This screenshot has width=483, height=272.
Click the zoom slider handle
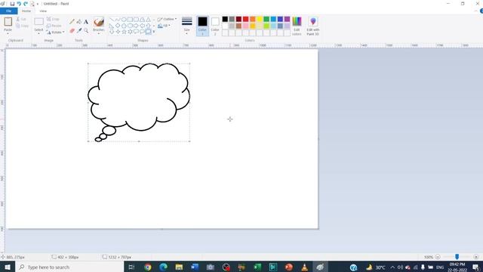click(457, 257)
